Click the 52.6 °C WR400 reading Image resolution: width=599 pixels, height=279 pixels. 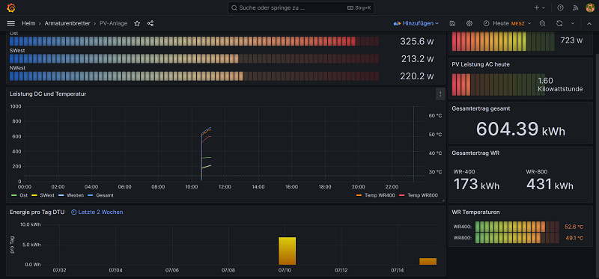(x=574, y=227)
